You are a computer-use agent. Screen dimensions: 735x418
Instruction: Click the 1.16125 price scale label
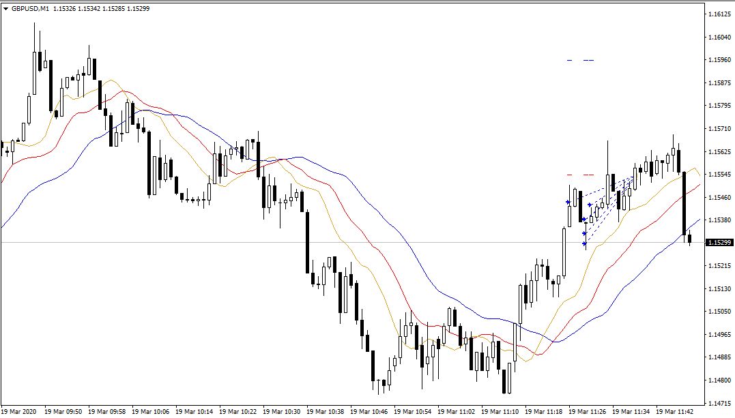pyautogui.click(x=719, y=14)
